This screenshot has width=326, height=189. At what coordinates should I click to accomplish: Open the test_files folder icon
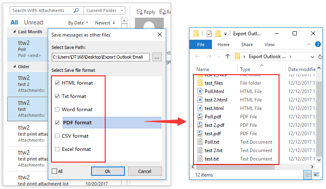[x=200, y=83]
